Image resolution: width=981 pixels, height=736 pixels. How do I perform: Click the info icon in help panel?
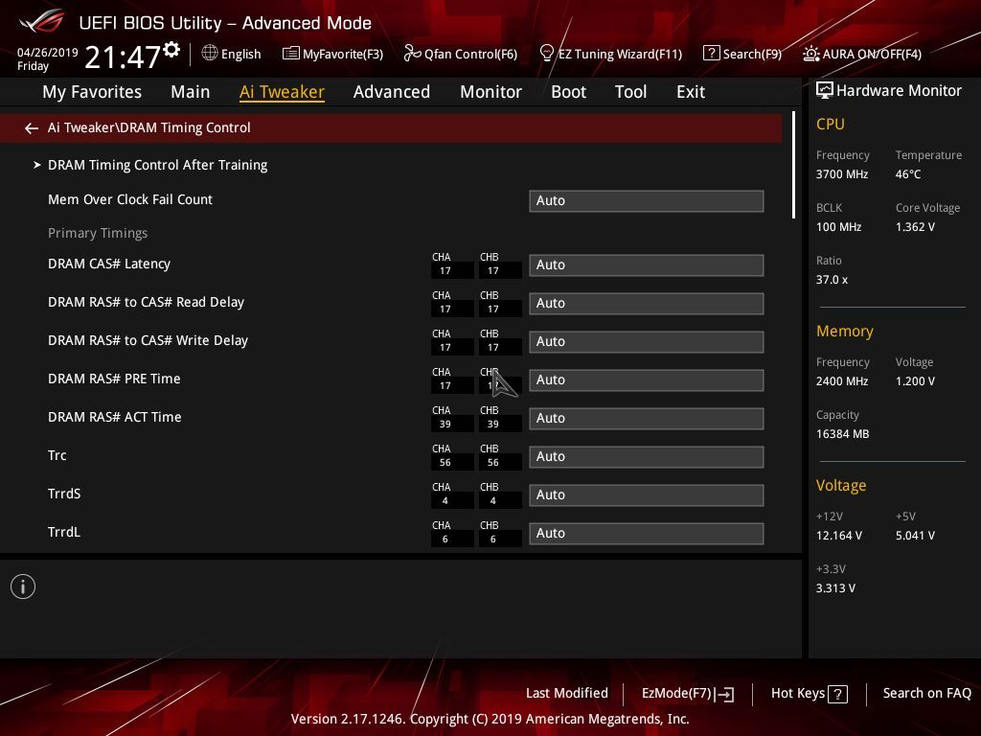[23, 586]
